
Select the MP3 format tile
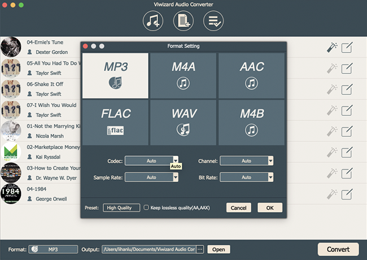[x=115, y=76]
